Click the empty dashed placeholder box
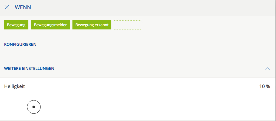Viewport: 276px width, 121px height. pos(128,25)
